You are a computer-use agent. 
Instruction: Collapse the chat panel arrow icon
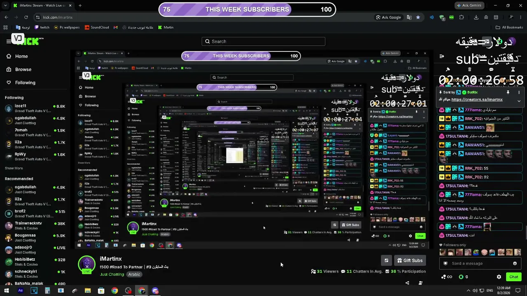(x=442, y=56)
